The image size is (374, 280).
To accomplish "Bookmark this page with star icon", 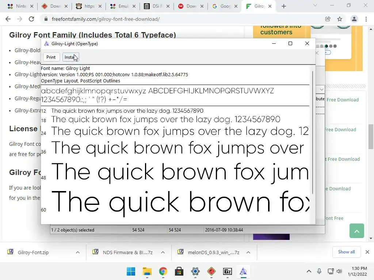I will pos(340,19).
